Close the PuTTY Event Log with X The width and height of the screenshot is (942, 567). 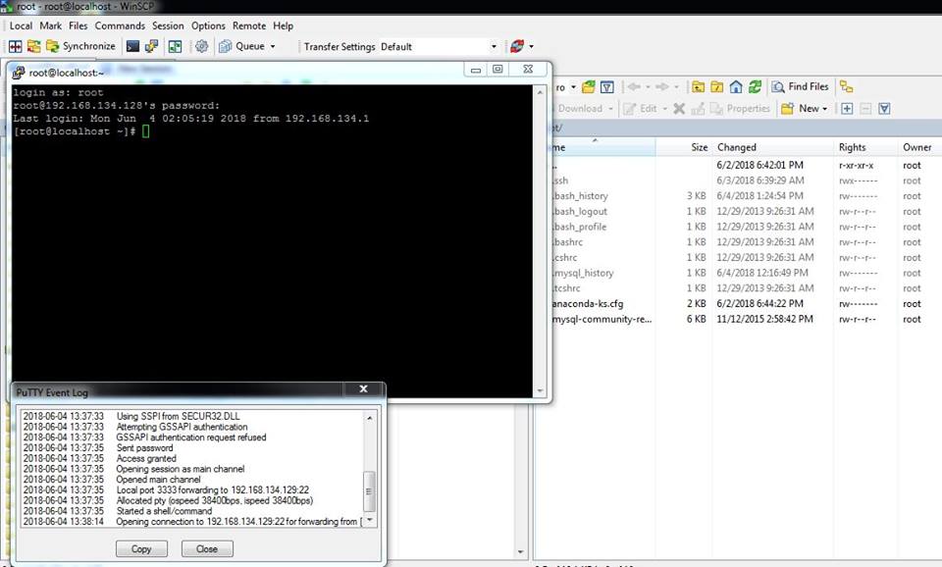coord(363,389)
